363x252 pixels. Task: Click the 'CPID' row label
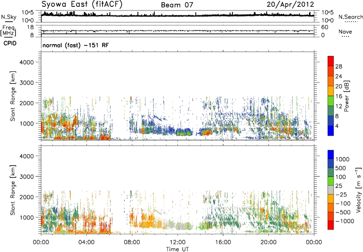pyautogui.click(x=10, y=43)
